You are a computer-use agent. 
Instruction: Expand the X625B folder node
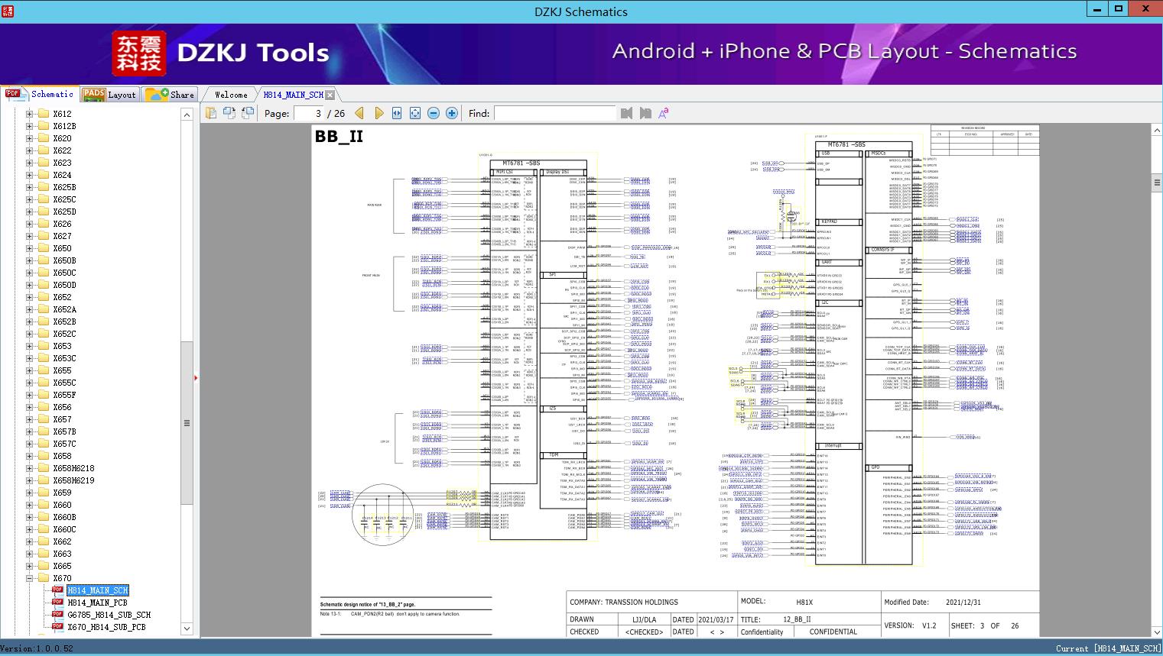[x=30, y=187]
